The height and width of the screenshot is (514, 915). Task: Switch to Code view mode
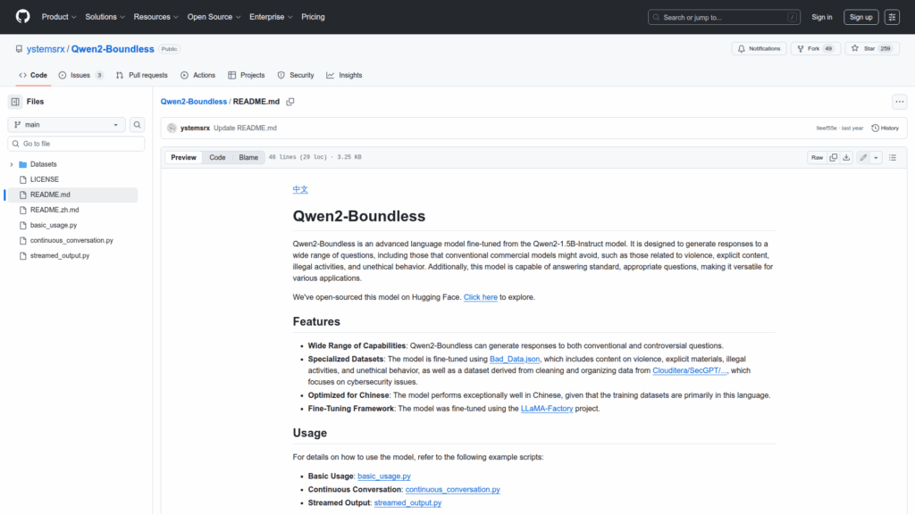tap(217, 158)
